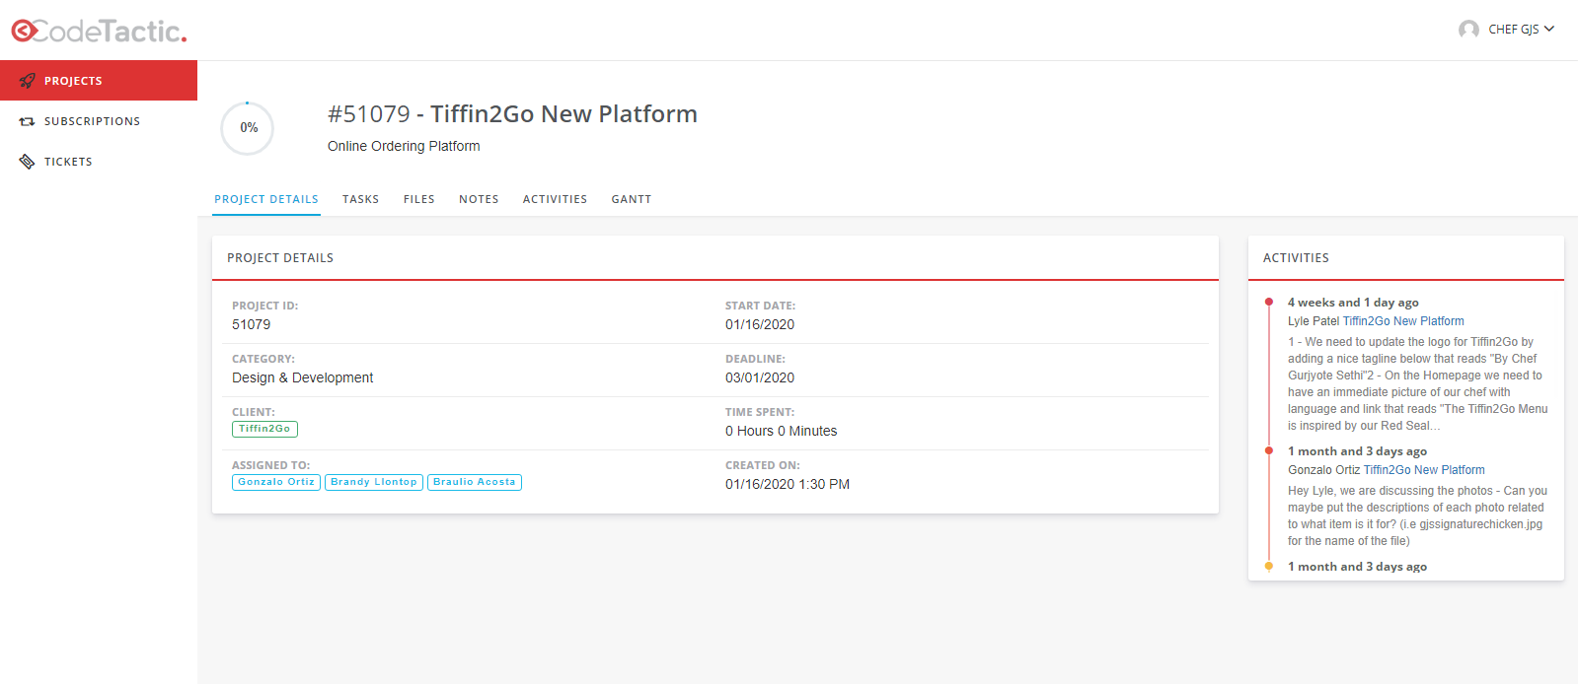Click the CHEF GJS user avatar
The width and height of the screenshot is (1578, 684).
1468,30
